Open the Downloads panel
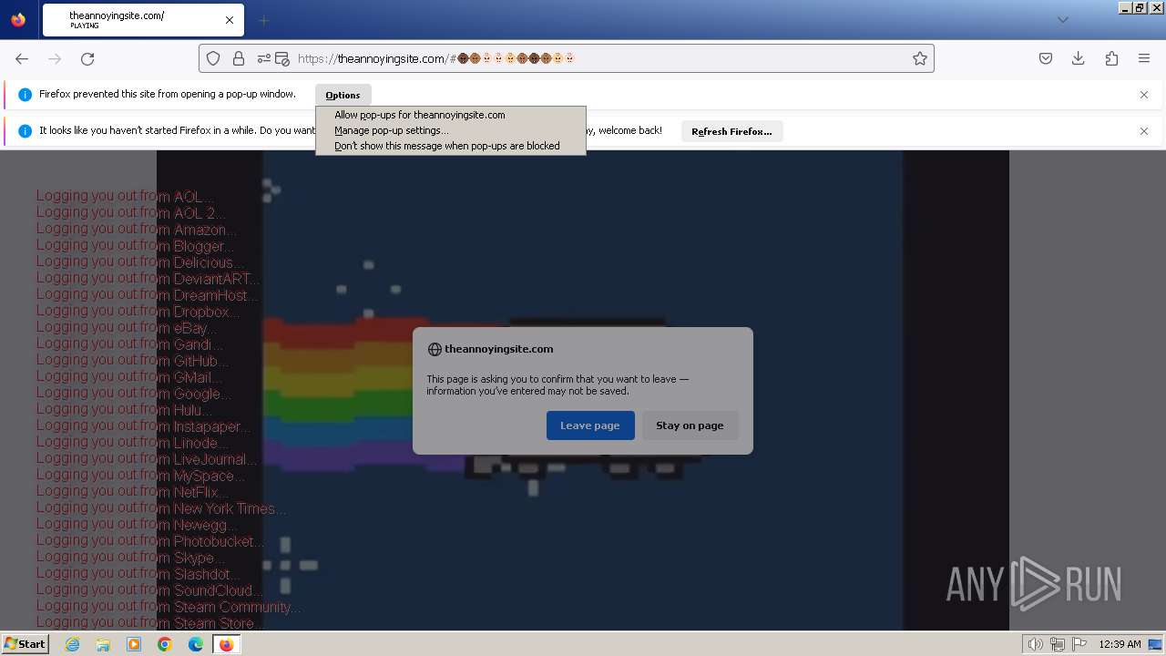This screenshot has width=1166, height=656. click(1079, 58)
